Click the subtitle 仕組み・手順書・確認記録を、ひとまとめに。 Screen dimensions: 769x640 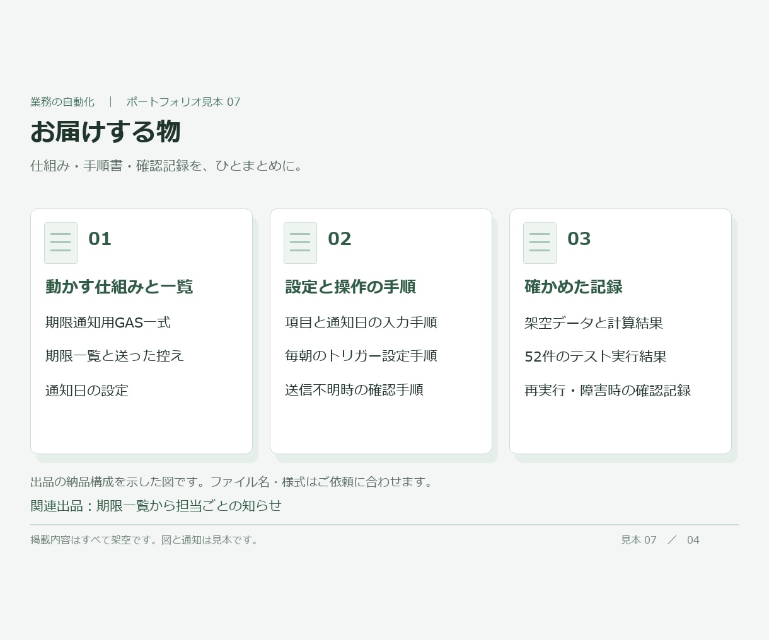168,166
